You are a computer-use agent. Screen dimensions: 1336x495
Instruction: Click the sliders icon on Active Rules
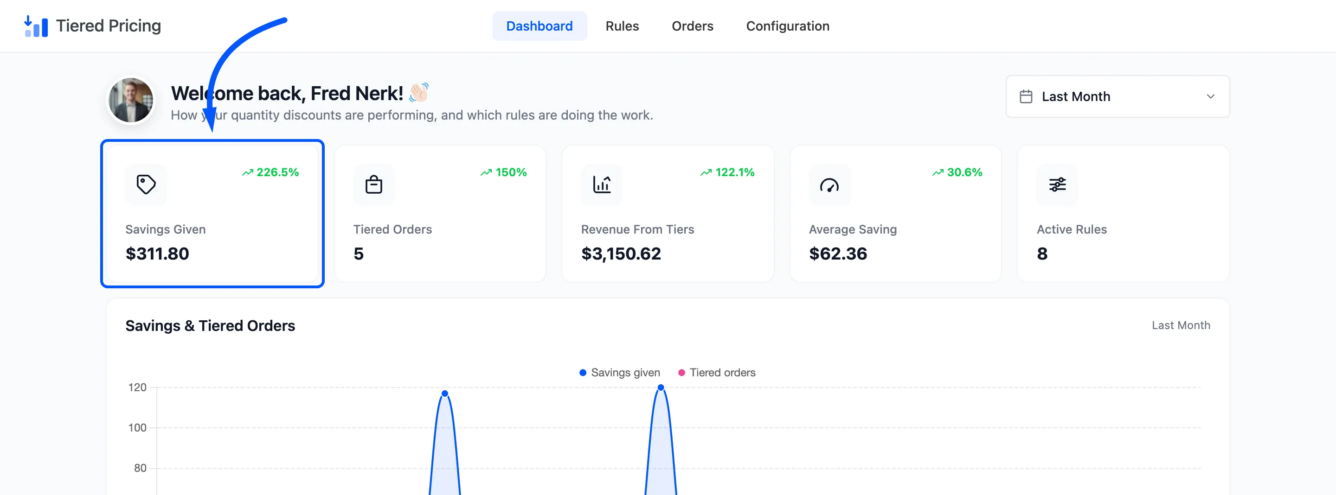click(1057, 184)
